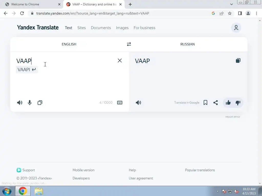Share the translation

(x=215, y=103)
